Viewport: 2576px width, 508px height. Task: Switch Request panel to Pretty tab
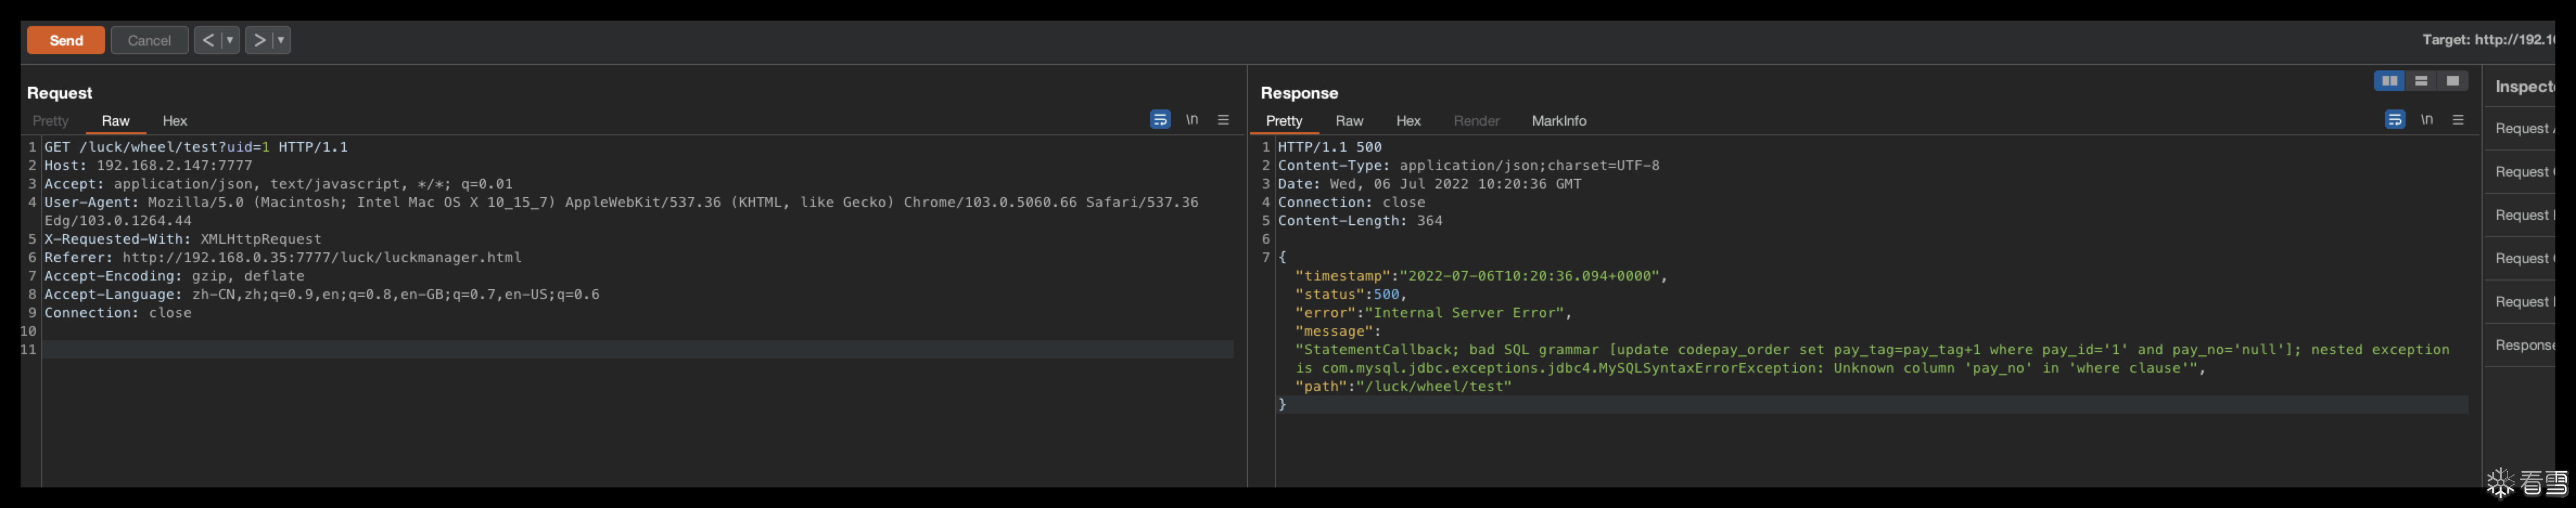coord(50,121)
